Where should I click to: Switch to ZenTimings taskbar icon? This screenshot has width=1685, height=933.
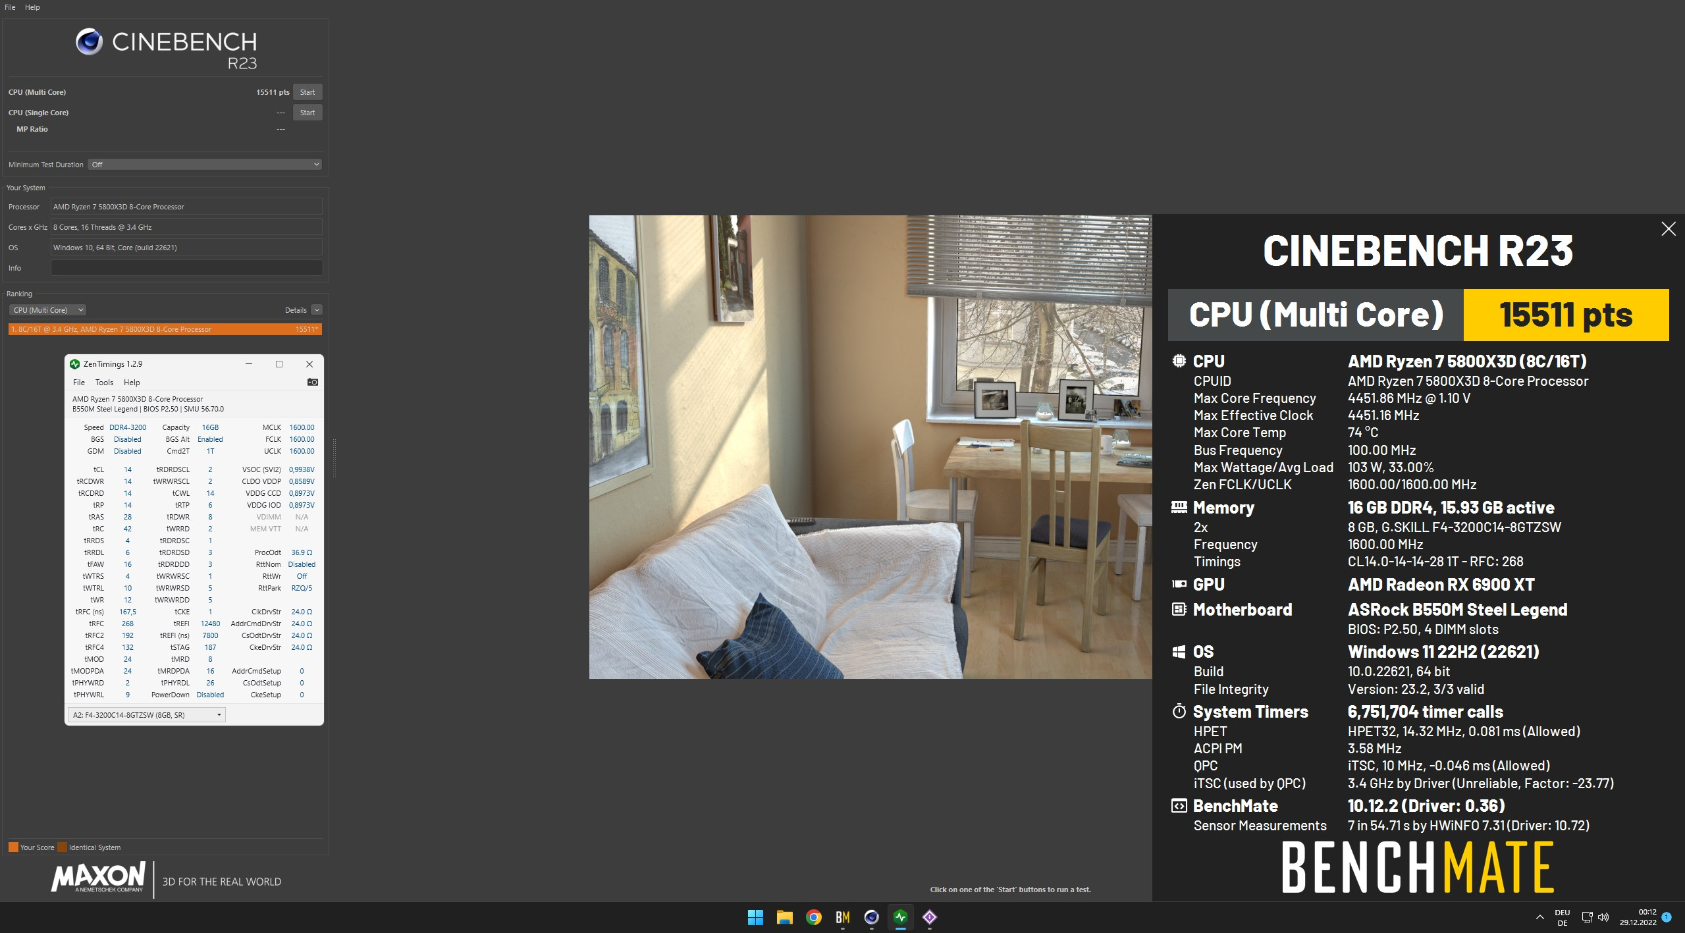[900, 917]
